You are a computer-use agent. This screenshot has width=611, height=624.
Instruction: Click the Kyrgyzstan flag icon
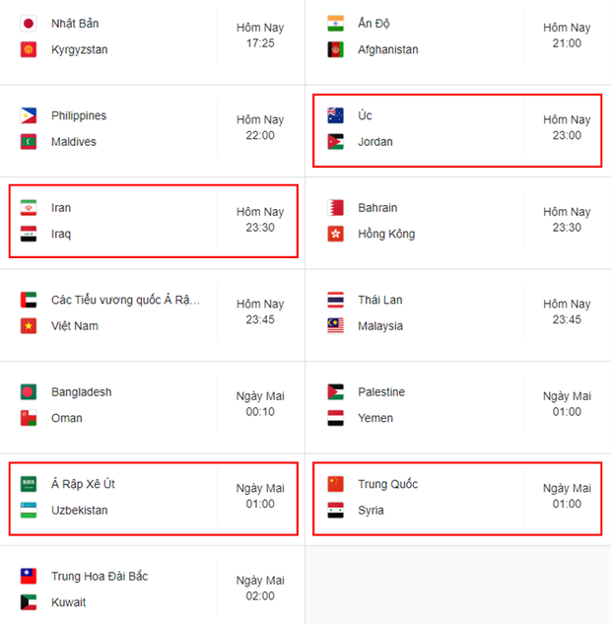29,49
